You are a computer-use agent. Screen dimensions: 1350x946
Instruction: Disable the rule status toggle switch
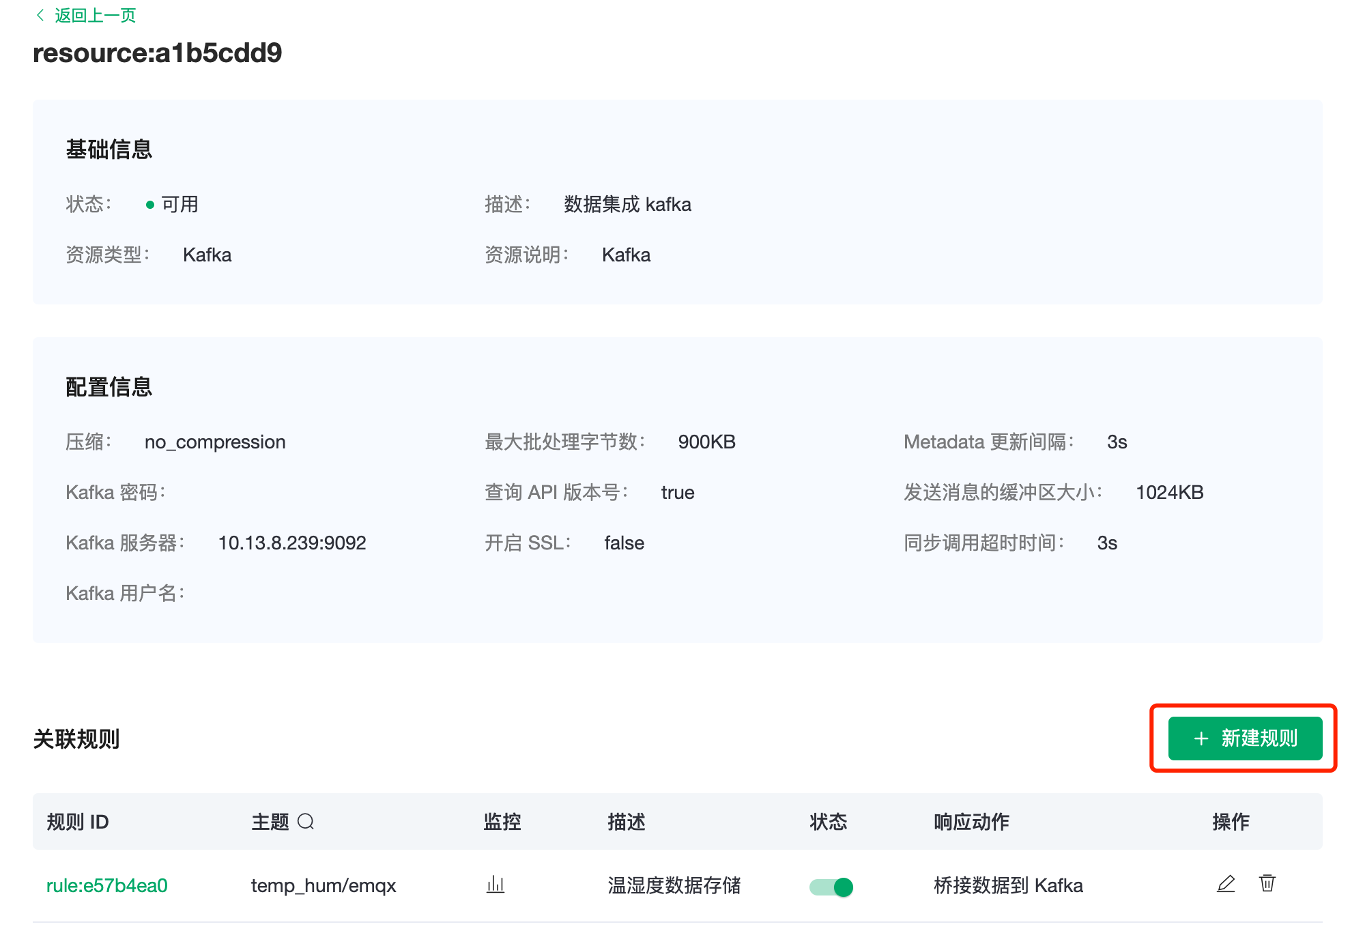tap(831, 887)
